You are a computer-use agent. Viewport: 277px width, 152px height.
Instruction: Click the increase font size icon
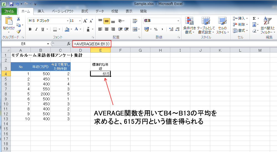[85, 21]
